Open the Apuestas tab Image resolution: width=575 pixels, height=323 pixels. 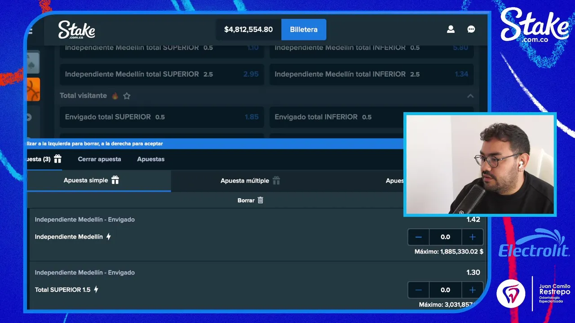pyautogui.click(x=150, y=159)
